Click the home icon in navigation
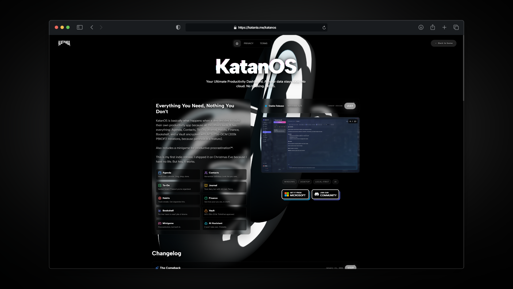The height and width of the screenshot is (289, 513). pos(237,43)
